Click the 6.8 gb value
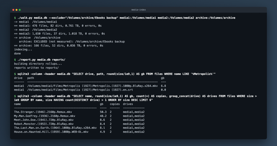The width and height of the screenshot is (277, 146). (x=163, y=86)
